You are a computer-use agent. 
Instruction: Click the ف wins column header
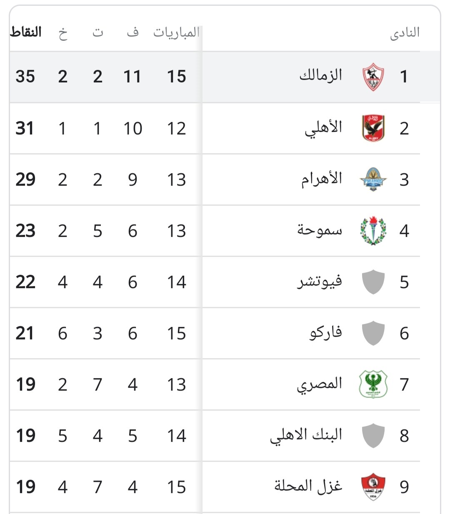(132, 32)
